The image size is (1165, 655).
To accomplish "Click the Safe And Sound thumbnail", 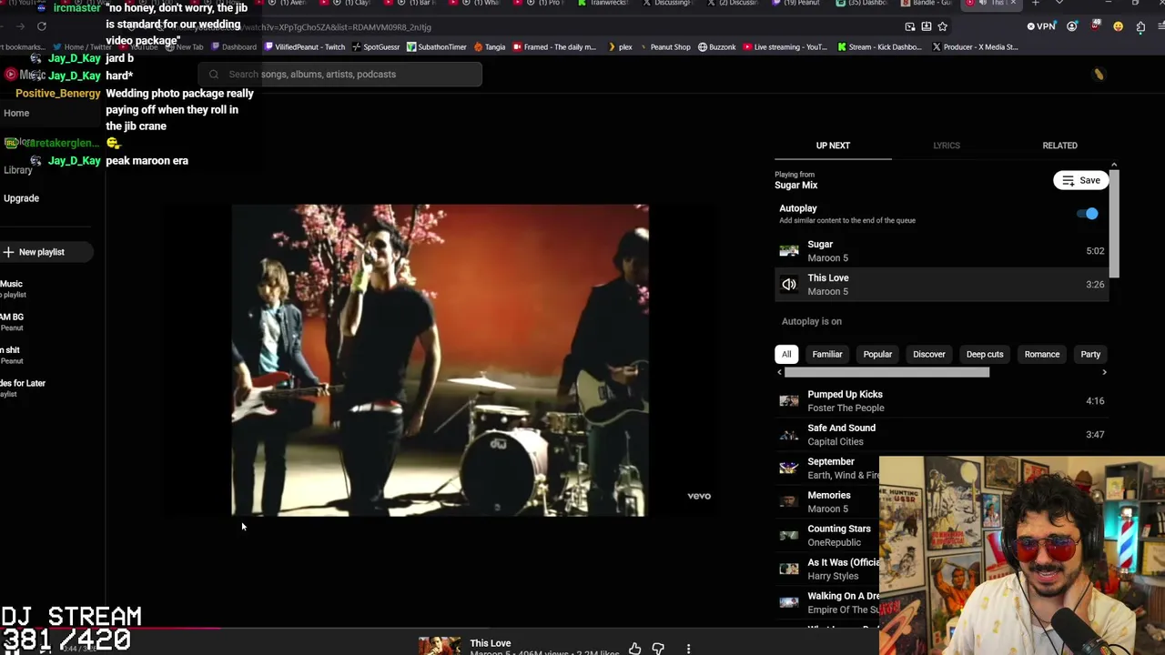I will coord(789,435).
